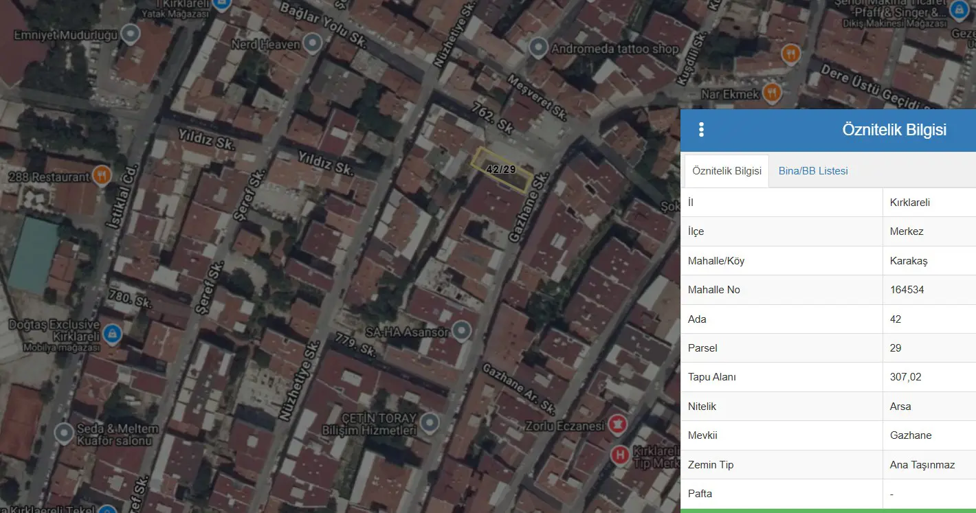Screen dimensions: 976x513
Task: Open the Zorlu Eczanesi pharmacy marker
Action: tap(618, 424)
